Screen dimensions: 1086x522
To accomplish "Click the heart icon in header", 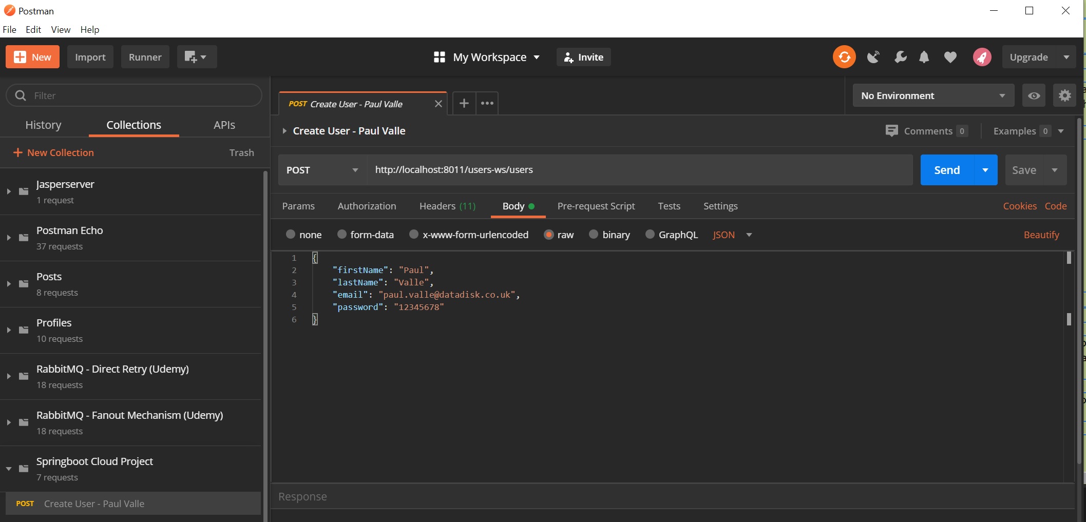I will coord(950,57).
